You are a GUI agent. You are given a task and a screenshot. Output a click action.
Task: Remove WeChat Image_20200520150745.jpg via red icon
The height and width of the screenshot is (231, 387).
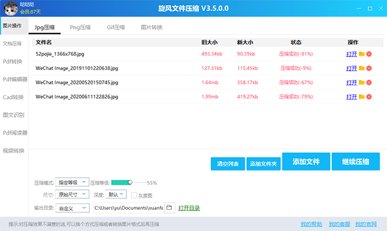point(369,82)
